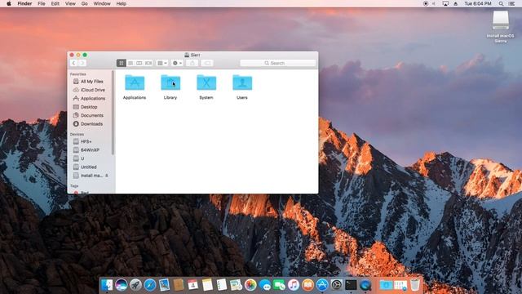Open the Action gear dropdown
This screenshot has width=522, height=294.
click(x=177, y=63)
